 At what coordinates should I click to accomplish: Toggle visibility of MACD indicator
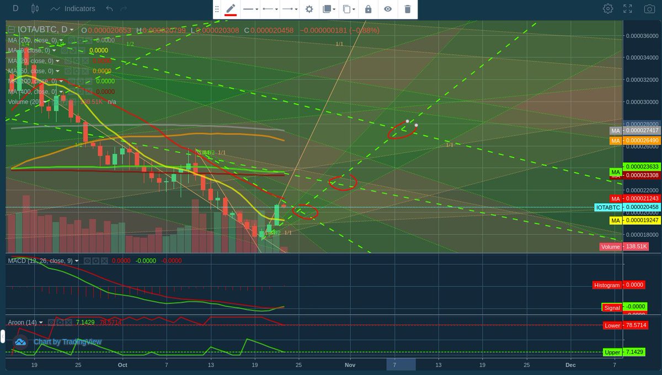pos(88,260)
